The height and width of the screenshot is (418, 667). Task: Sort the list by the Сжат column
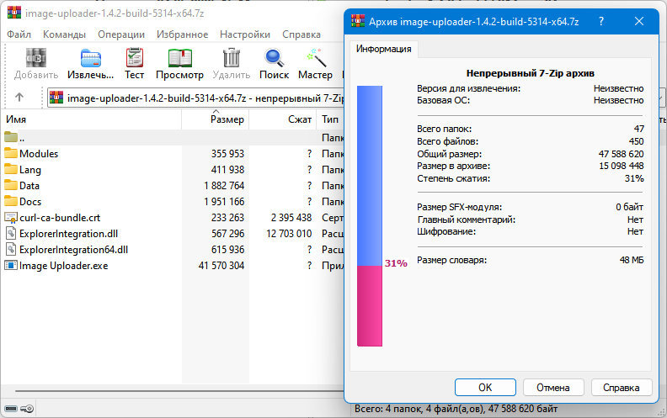[282, 119]
